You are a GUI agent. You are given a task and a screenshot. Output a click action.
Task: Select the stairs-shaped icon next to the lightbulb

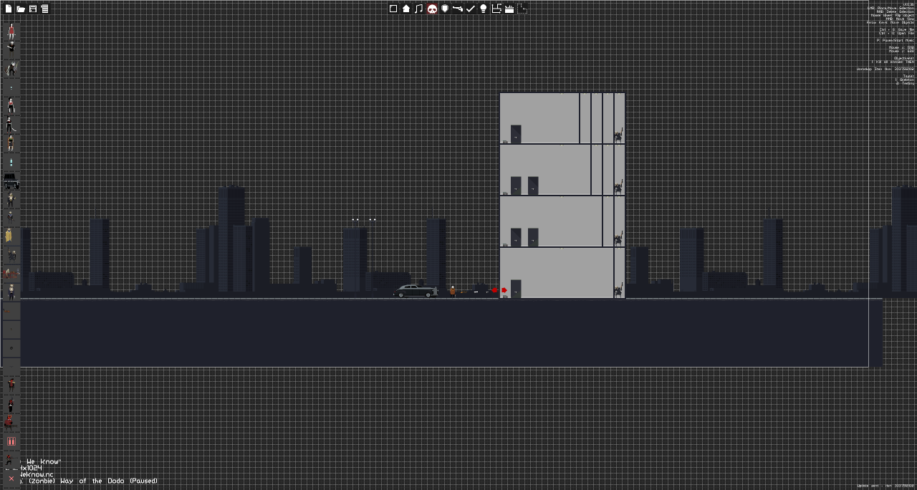[x=496, y=9]
